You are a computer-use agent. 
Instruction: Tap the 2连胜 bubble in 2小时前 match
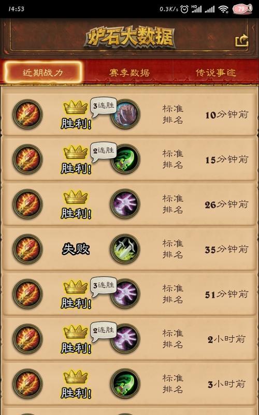point(104,331)
